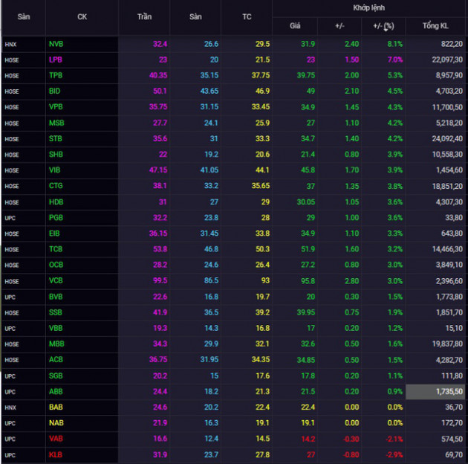Open the red VAB ticker

coord(56,439)
